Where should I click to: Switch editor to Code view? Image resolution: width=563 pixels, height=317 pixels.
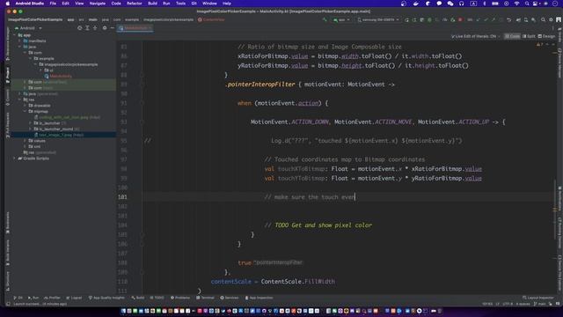click(512, 36)
